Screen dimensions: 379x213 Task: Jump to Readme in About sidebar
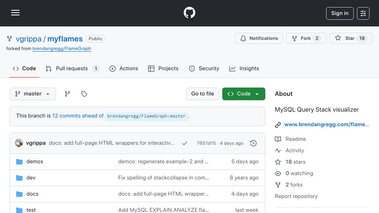click(296, 139)
